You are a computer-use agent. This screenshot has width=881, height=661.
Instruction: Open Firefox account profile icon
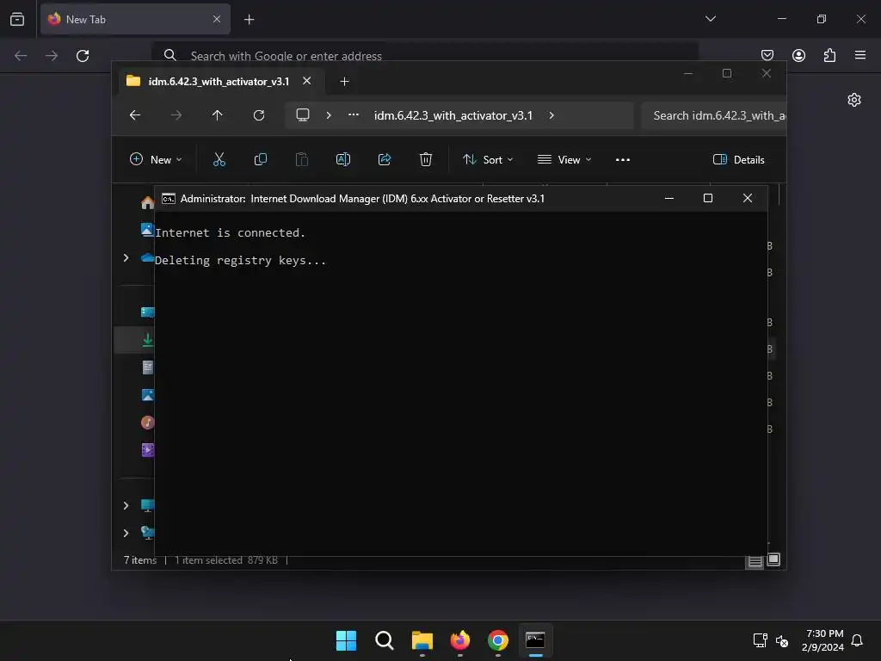pos(798,55)
